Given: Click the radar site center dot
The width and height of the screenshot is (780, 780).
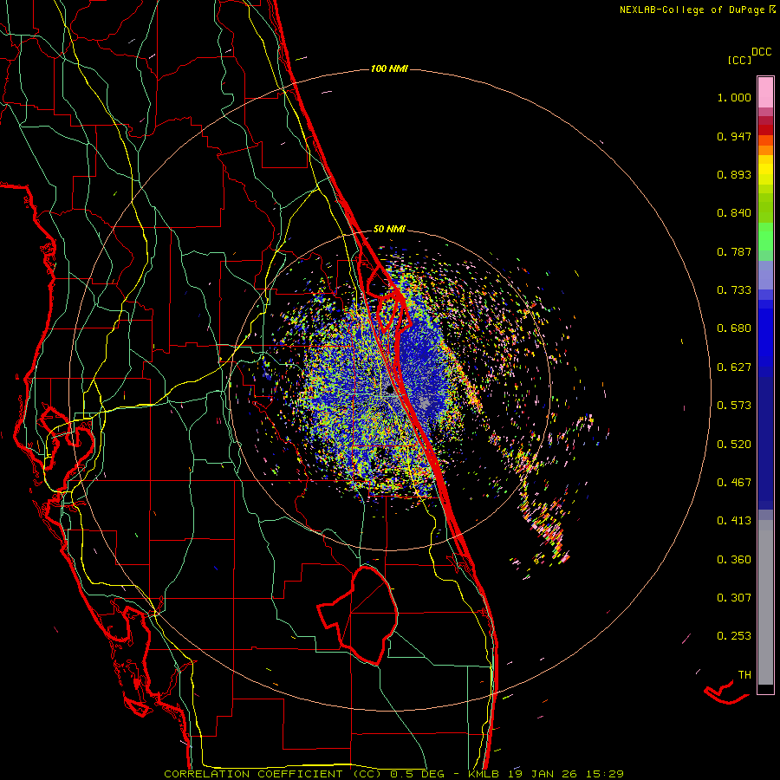Looking at the screenshot, I should [390, 390].
